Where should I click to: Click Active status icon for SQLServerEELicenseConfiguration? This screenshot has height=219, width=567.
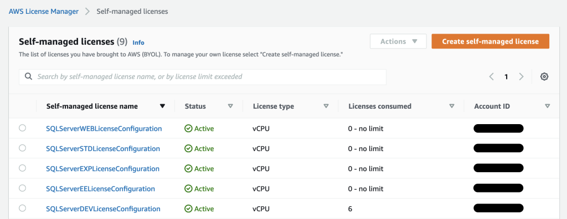188,189
